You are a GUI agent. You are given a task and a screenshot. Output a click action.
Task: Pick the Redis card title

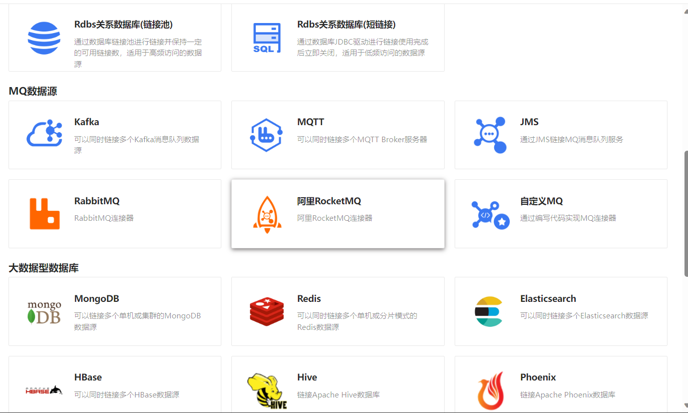(x=309, y=299)
